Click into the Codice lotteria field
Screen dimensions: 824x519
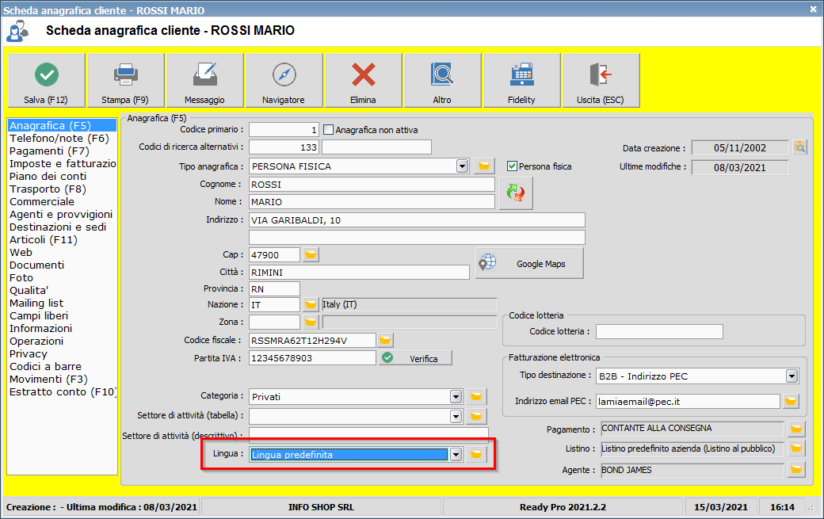pyautogui.click(x=659, y=331)
